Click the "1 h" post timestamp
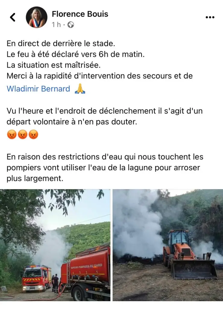Screen dimensions: 223x309 [x=56, y=25]
